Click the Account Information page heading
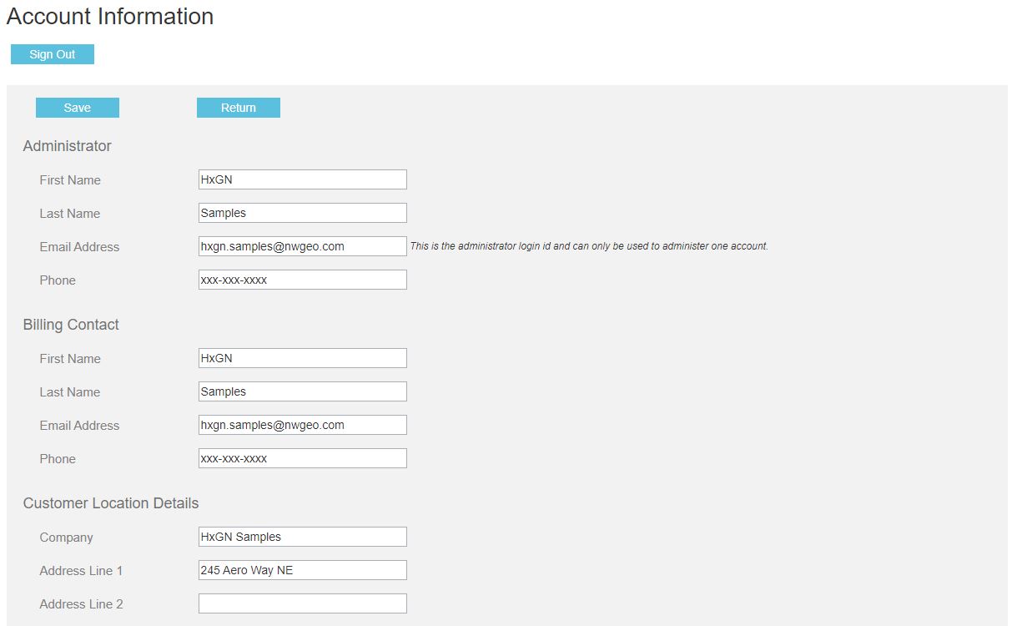The image size is (1017, 626). tap(110, 17)
